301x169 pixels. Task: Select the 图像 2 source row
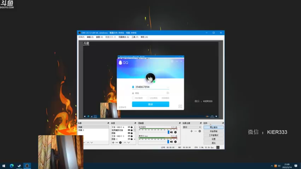(122, 139)
